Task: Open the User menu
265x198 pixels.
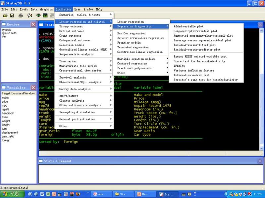Action: [x=78, y=10]
